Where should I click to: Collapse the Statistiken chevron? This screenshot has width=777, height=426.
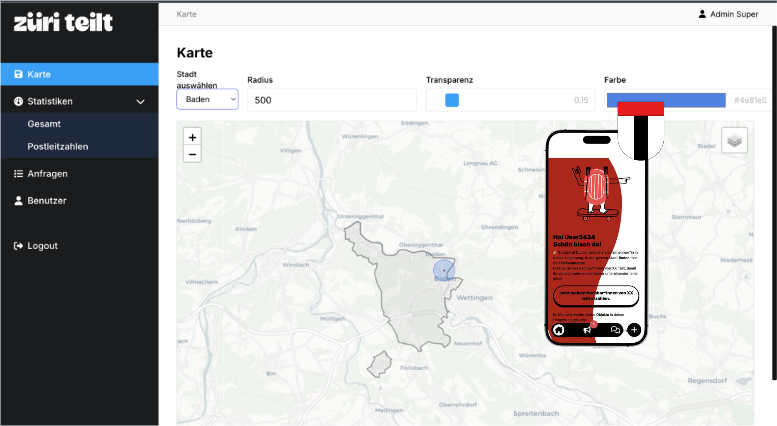(141, 102)
